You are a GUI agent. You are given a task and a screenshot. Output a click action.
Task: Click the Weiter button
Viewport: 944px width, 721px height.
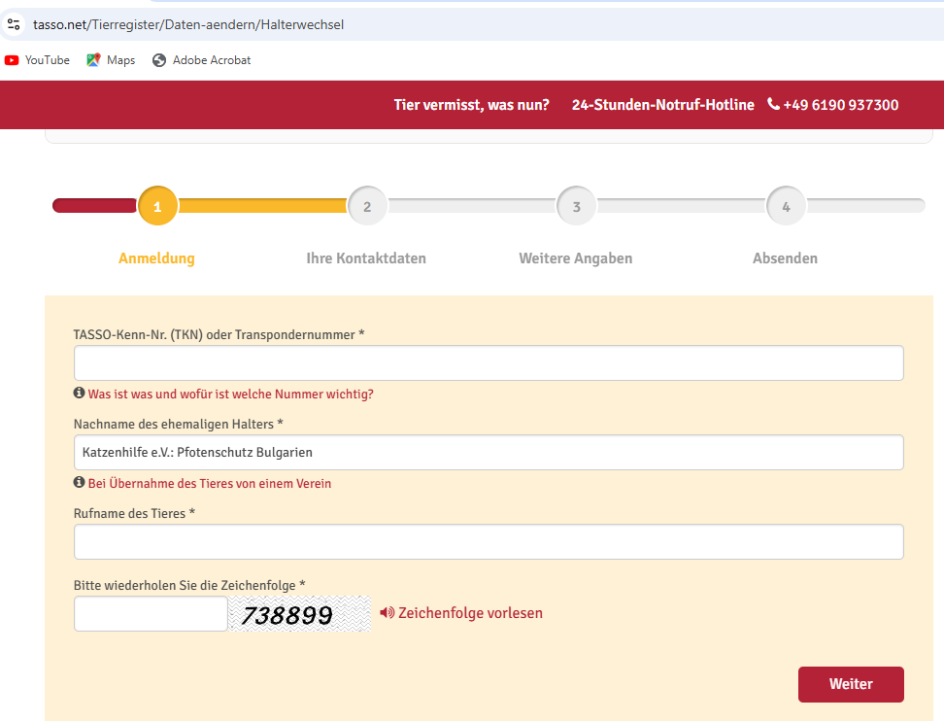coord(850,684)
